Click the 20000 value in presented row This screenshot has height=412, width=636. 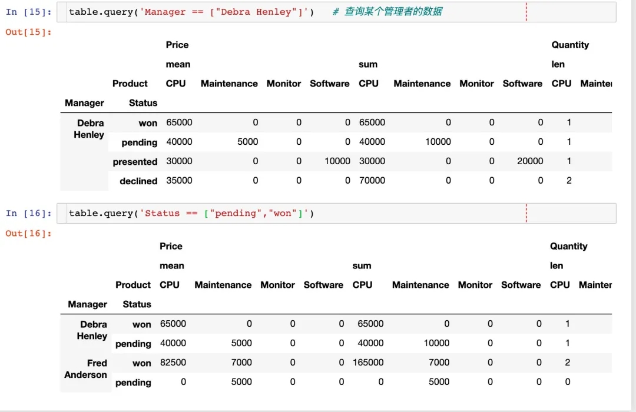click(x=530, y=161)
